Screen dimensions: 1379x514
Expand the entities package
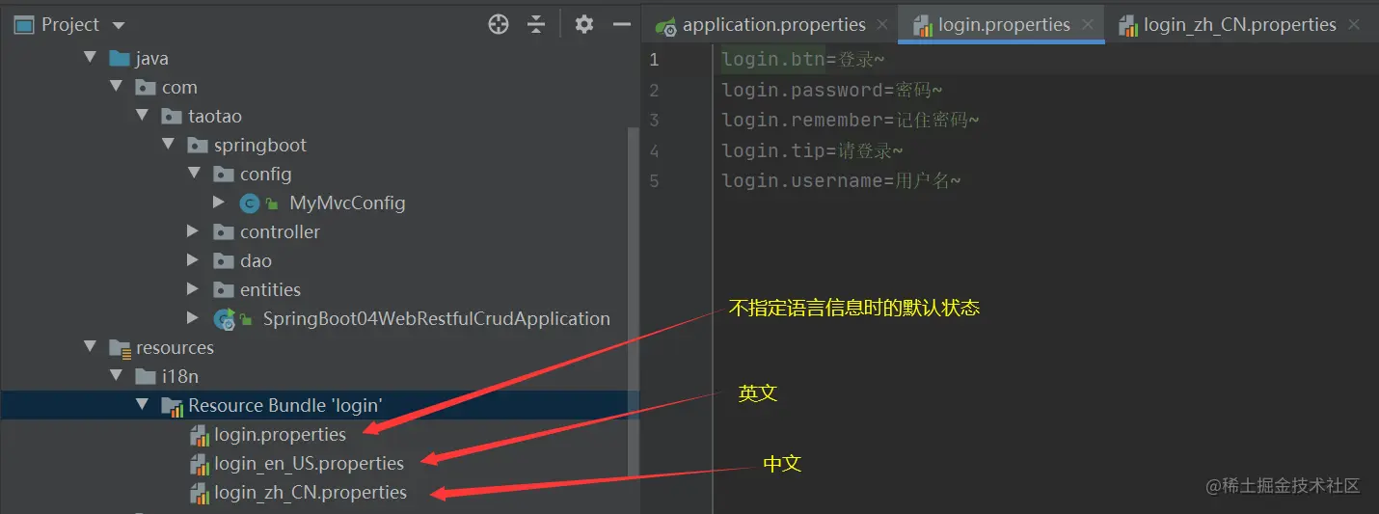pyautogui.click(x=194, y=290)
